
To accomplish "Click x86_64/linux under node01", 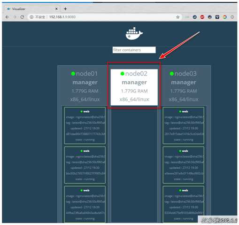I will [85, 100].
